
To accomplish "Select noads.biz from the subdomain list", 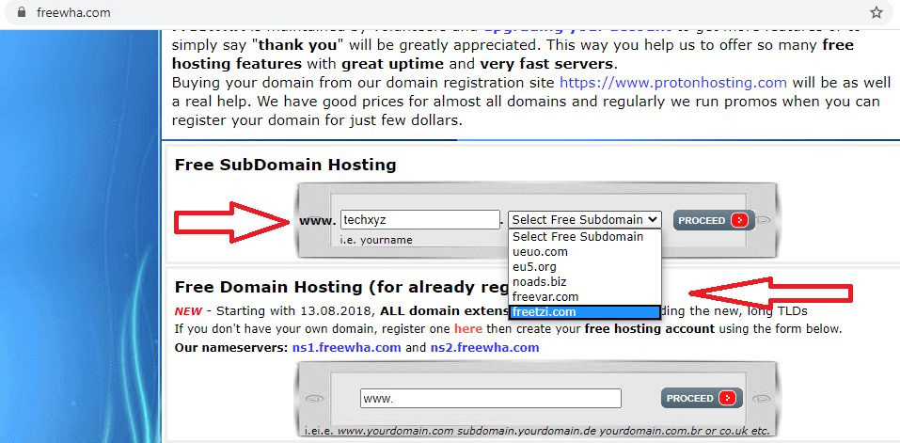I will pyautogui.click(x=584, y=282).
